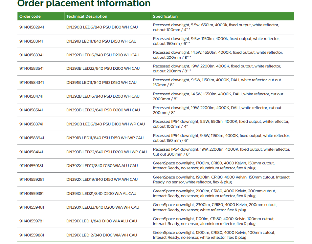Select the 'Technical Description' column header
This screenshot has height=244, width=312.
click(87, 16)
